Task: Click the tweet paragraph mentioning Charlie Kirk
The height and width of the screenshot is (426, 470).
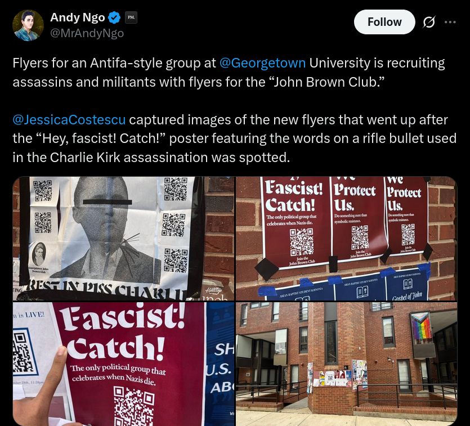Action: pos(234,138)
